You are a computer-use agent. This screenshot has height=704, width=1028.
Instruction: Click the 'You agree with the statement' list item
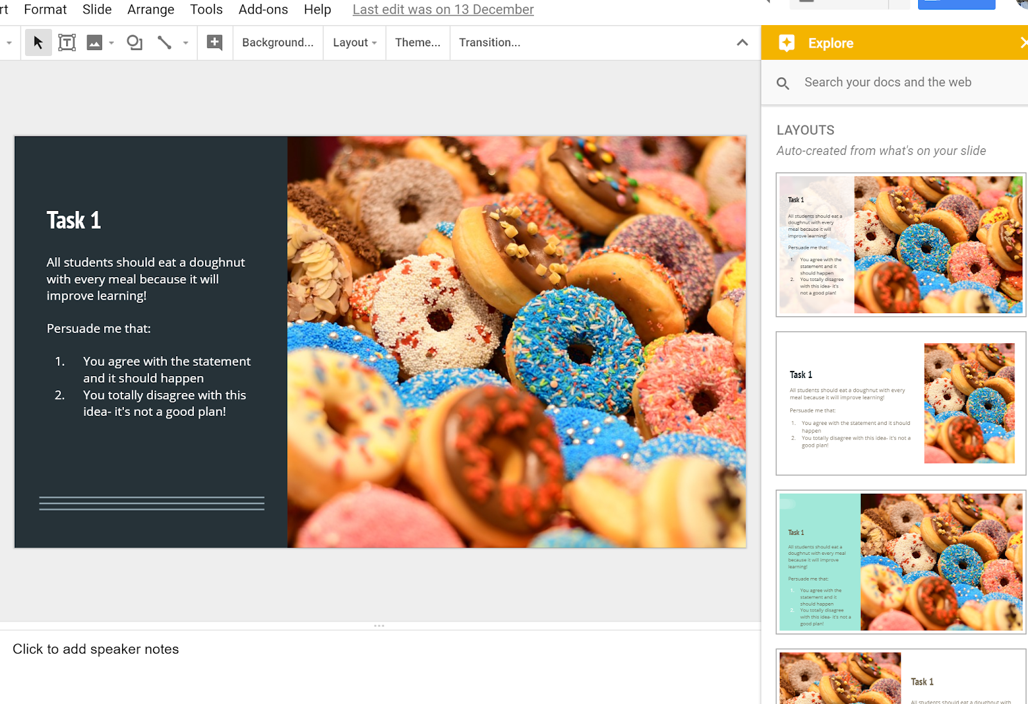pos(166,370)
